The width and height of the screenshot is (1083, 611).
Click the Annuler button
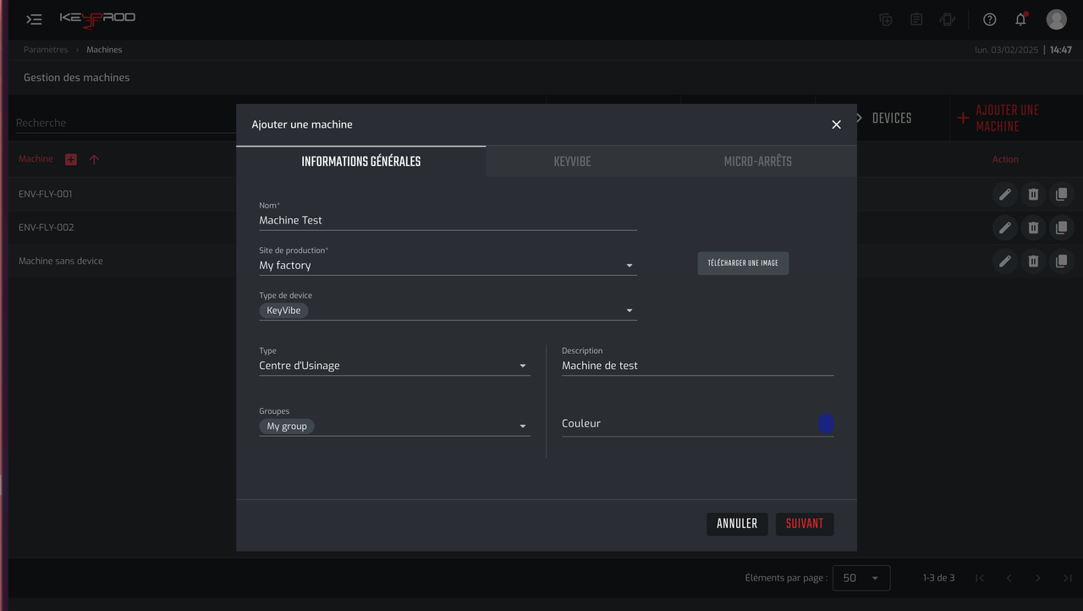[737, 524]
